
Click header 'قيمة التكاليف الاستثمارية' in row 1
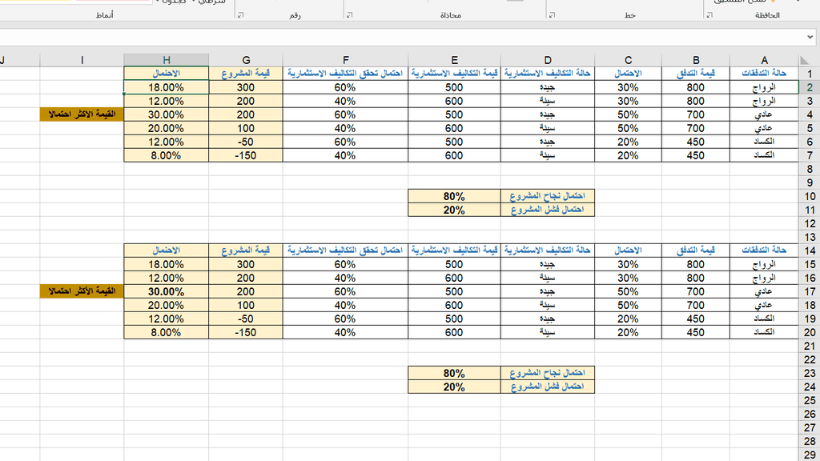pos(454,74)
